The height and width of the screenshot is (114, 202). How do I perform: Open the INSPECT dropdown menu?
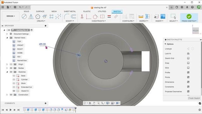point(144,21)
